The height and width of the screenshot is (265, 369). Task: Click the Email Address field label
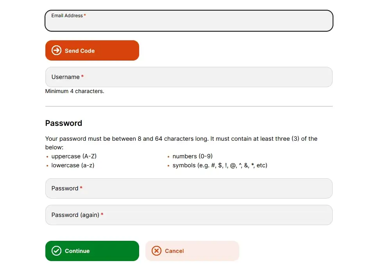[x=67, y=16]
